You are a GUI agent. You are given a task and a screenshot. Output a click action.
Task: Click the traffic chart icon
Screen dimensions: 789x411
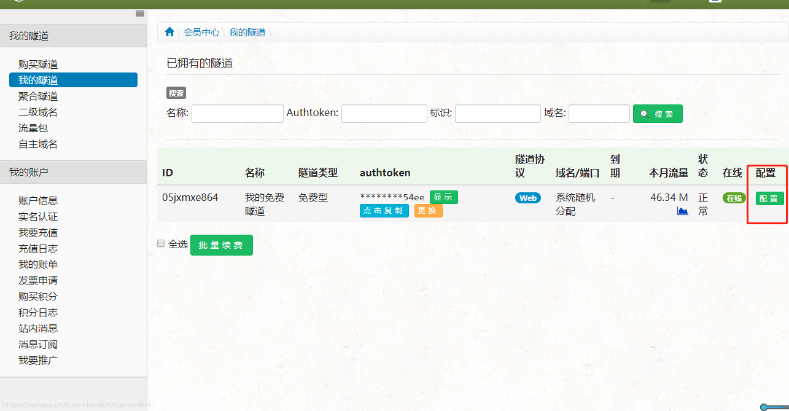click(682, 211)
